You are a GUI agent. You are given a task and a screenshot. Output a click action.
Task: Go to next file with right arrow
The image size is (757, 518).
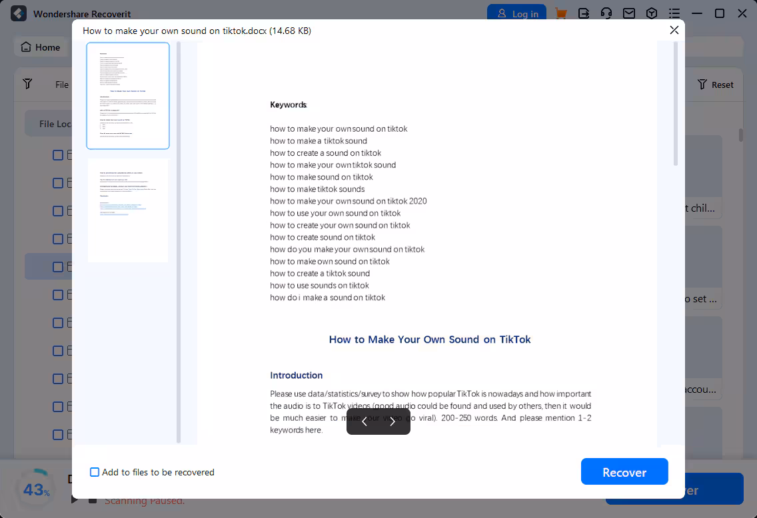(392, 422)
